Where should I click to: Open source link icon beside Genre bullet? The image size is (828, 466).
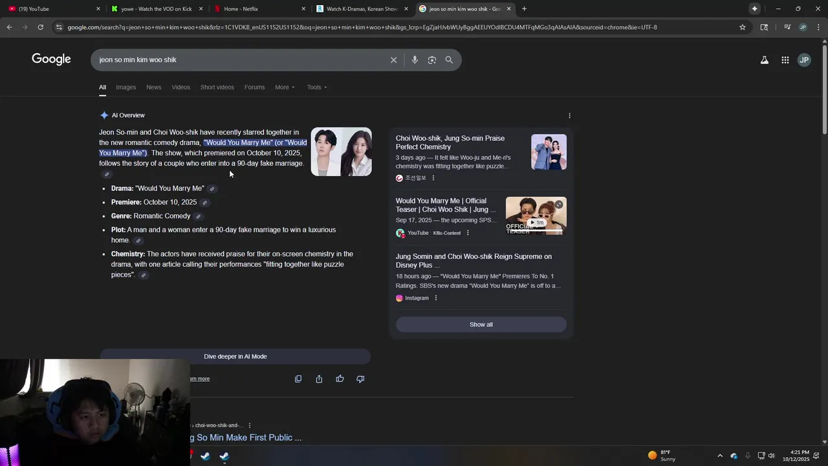pyautogui.click(x=199, y=216)
